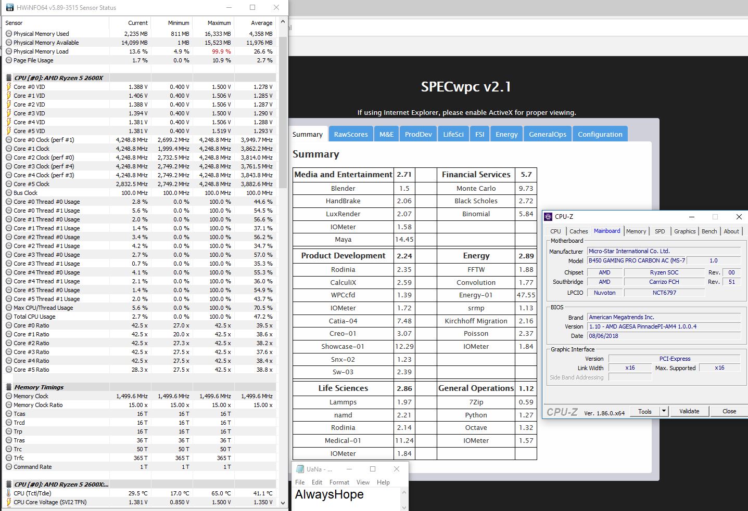The image size is (748, 511).
Task: Click the circle icon beside Core #0 Ratio
Action: (9, 325)
